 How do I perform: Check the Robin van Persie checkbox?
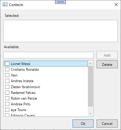(x=7, y=98)
